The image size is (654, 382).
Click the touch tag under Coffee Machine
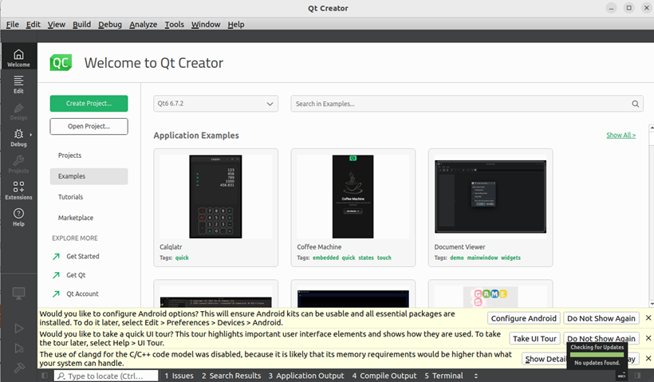click(x=384, y=258)
